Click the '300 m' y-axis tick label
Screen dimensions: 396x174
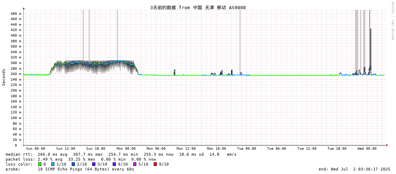coord(16,63)
